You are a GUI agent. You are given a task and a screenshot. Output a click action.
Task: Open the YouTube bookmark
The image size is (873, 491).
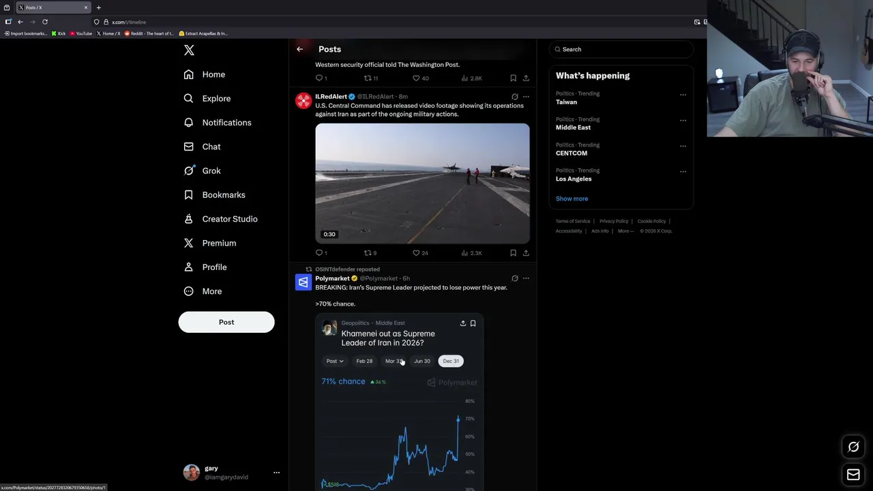coord(81,33)
